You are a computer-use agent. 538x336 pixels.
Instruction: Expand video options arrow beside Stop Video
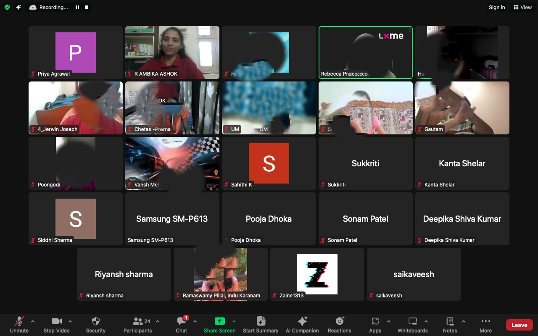(x=70, y=321)
